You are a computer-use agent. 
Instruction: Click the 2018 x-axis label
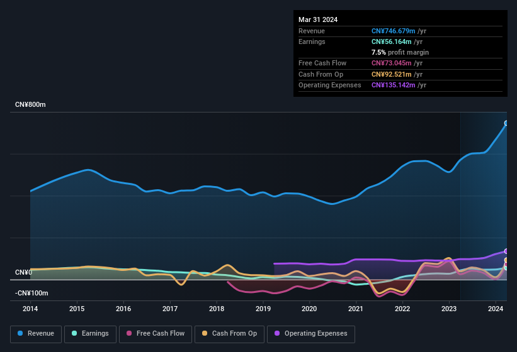click(216, 309)
